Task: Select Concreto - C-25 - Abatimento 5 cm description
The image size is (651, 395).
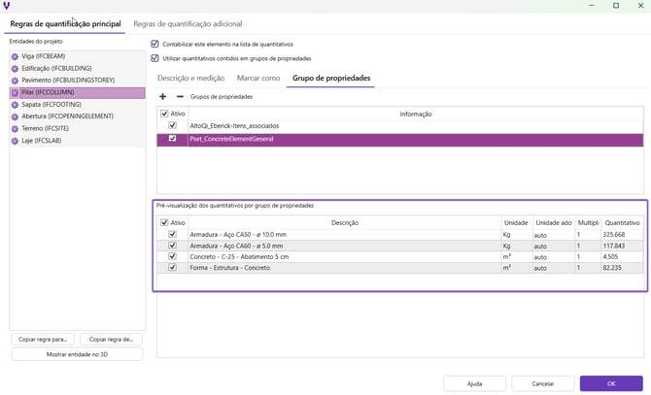Action: pos(239,257)
